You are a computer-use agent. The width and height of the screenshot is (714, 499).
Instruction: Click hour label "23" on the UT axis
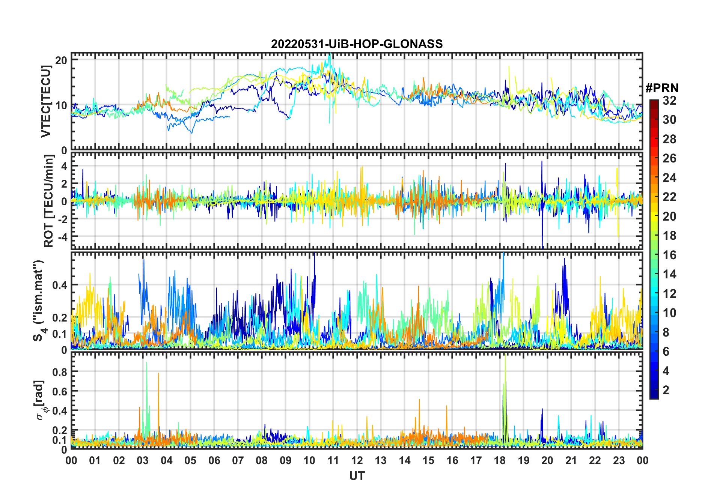[x=619, y=460]
